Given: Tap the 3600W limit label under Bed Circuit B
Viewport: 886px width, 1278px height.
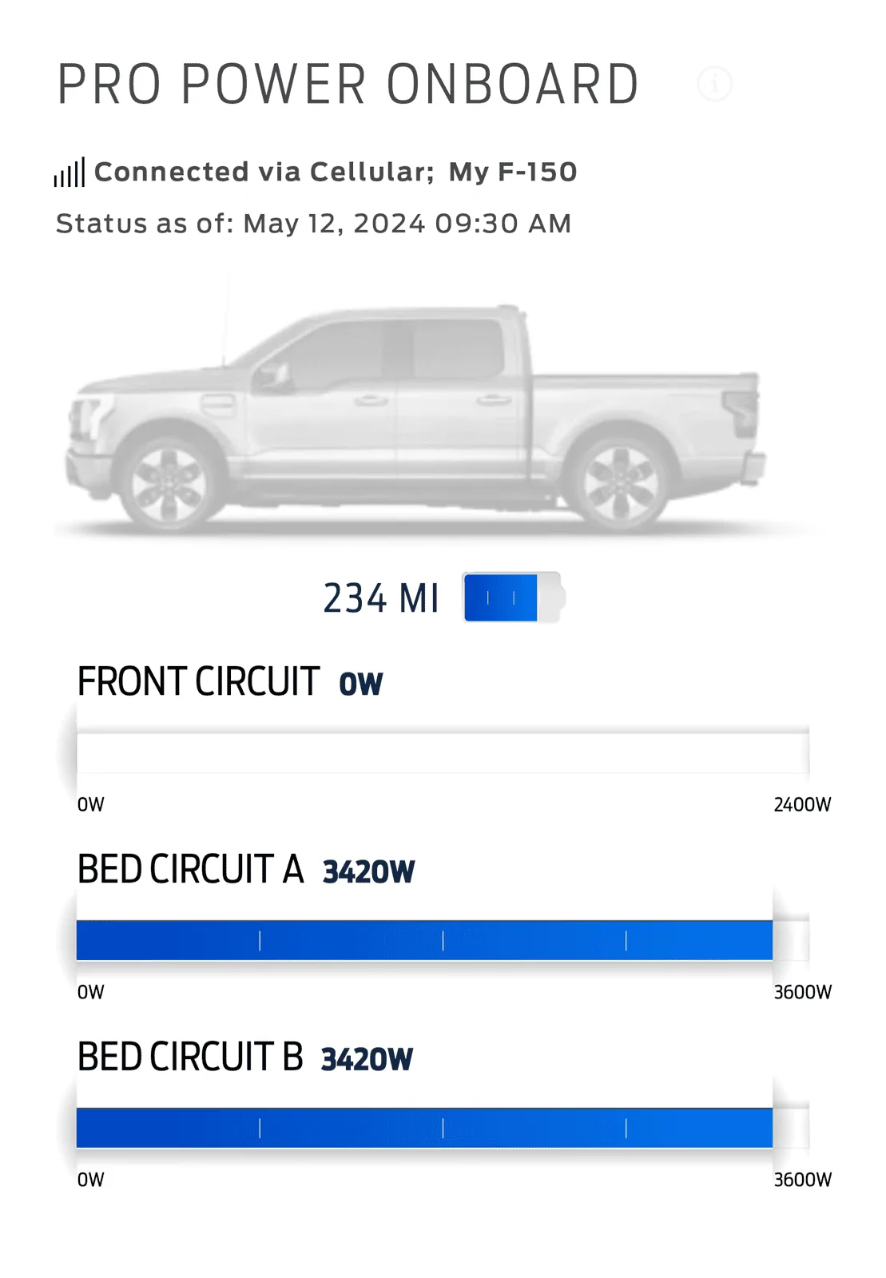Looking at the screenshot, I should coord(802,1180).
